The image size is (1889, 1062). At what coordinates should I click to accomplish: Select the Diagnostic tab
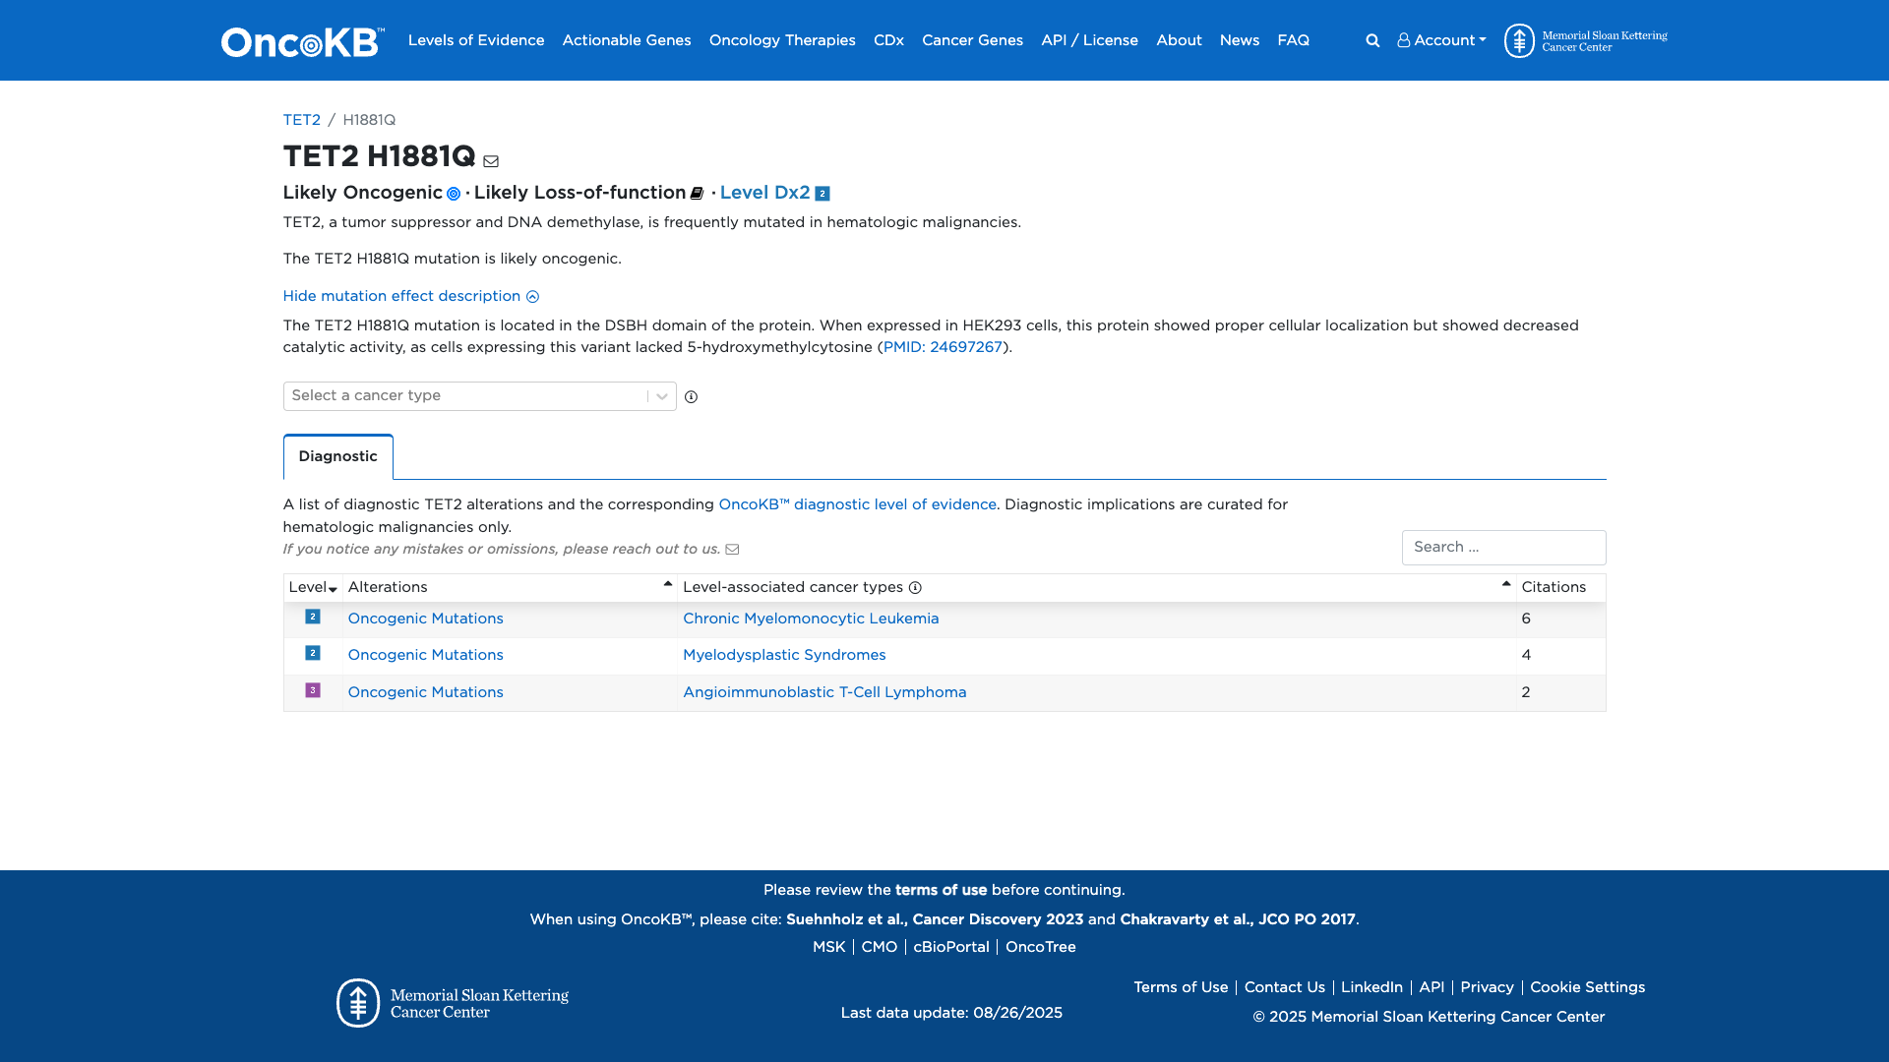[337, 456]
